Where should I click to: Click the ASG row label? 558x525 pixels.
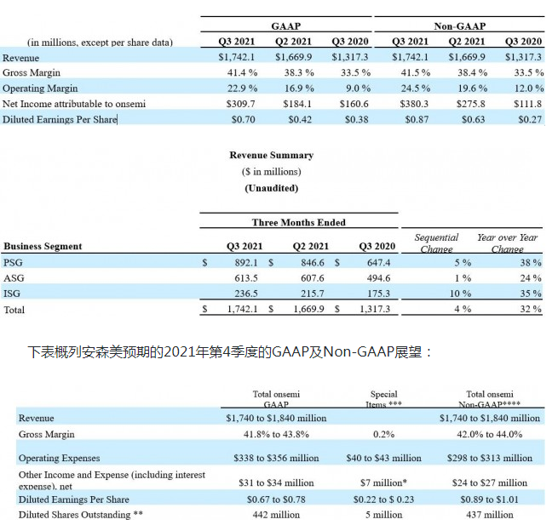(x=14, y=279)
